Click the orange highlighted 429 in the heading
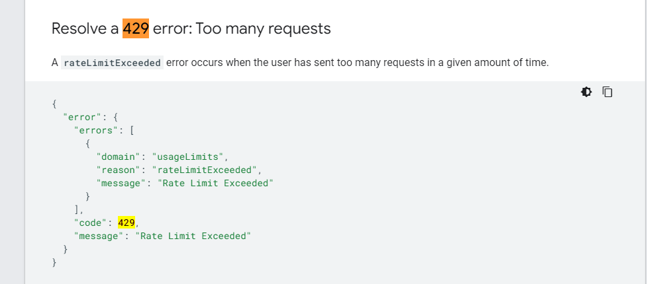The height and width of the screenshot is (284, 647). (136, 28)
